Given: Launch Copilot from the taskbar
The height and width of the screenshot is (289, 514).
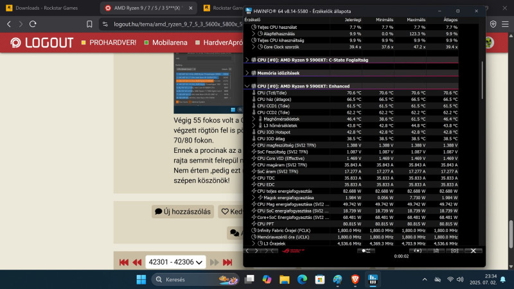Looking at the screenshot, I should coord(267,279).
